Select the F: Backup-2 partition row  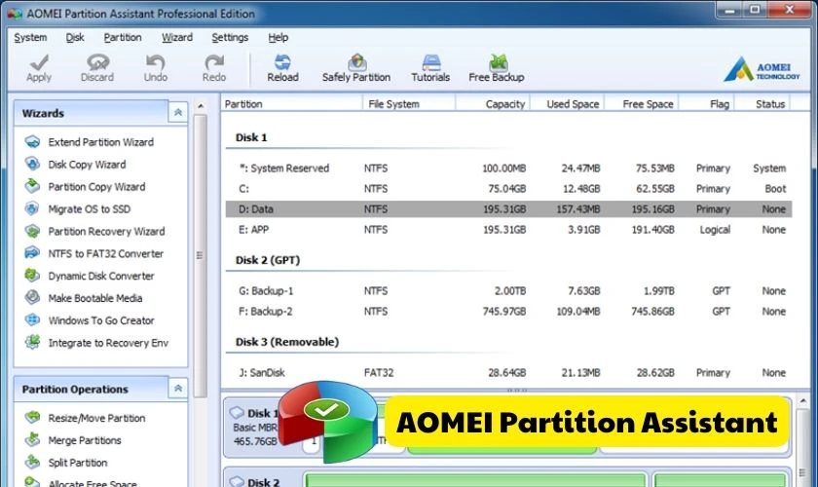pyautogui.click(x=508, y=311)
